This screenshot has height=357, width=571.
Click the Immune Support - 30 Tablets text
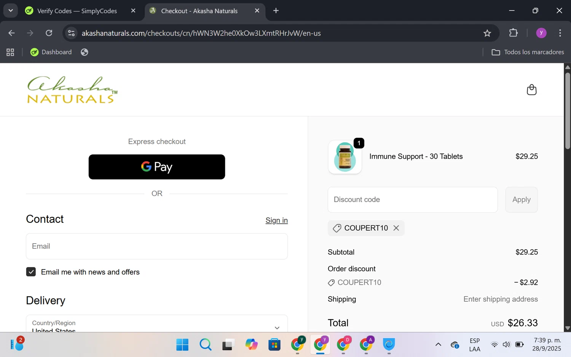416,156
